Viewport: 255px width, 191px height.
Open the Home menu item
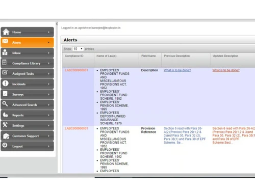(27, 32)
